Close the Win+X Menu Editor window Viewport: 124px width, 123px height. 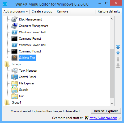point(116,3)
